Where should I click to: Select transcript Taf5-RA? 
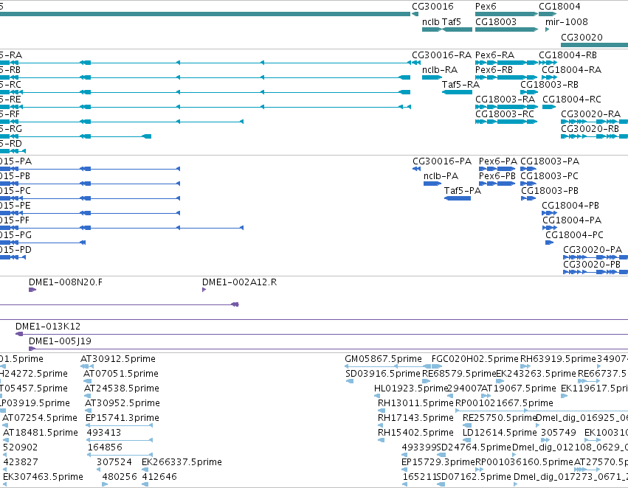(460, 85)
